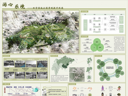Click the 居民 label in crowd analysis
The image size is (128, 96).
click(15, 87)
